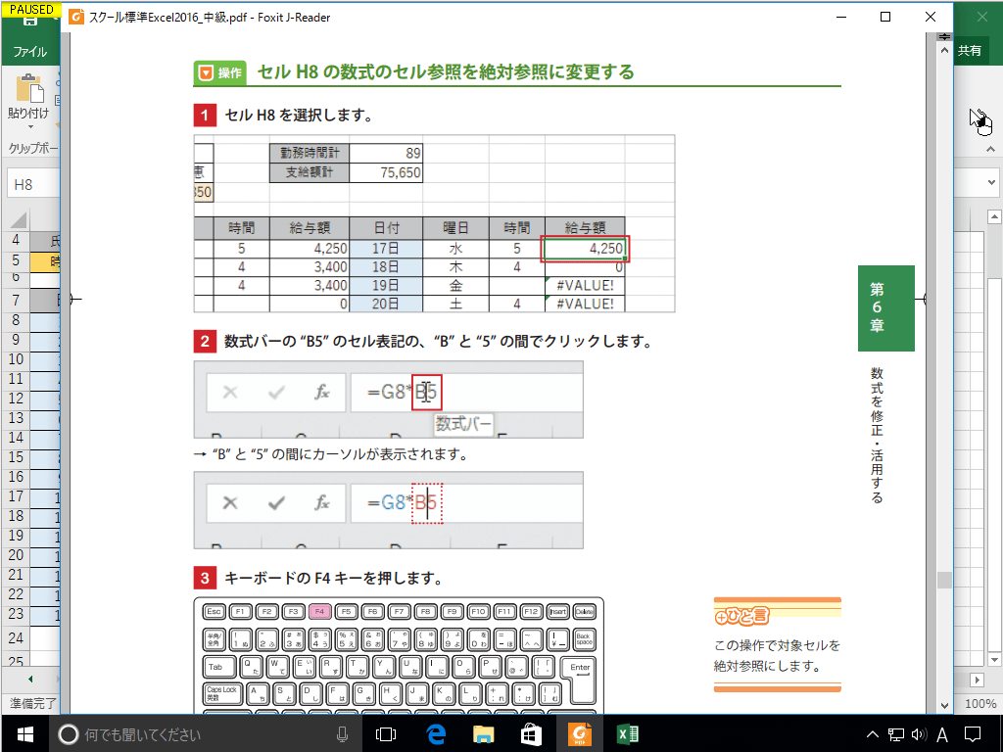Click the Cortana microphone icon
The height and width of the screenshot is (752, 1003).
pos(340,733)
